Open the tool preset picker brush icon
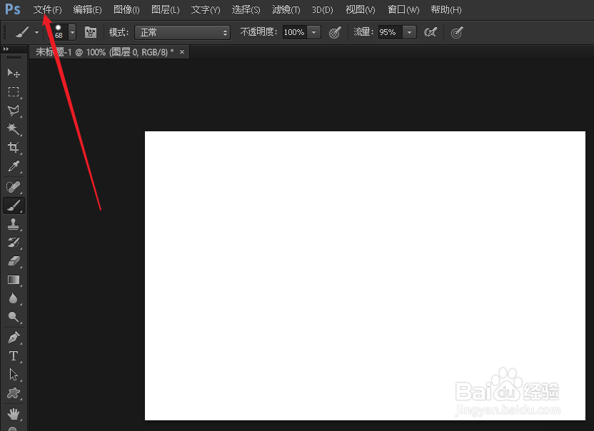The image size is (594, 431). click(22, 32)
